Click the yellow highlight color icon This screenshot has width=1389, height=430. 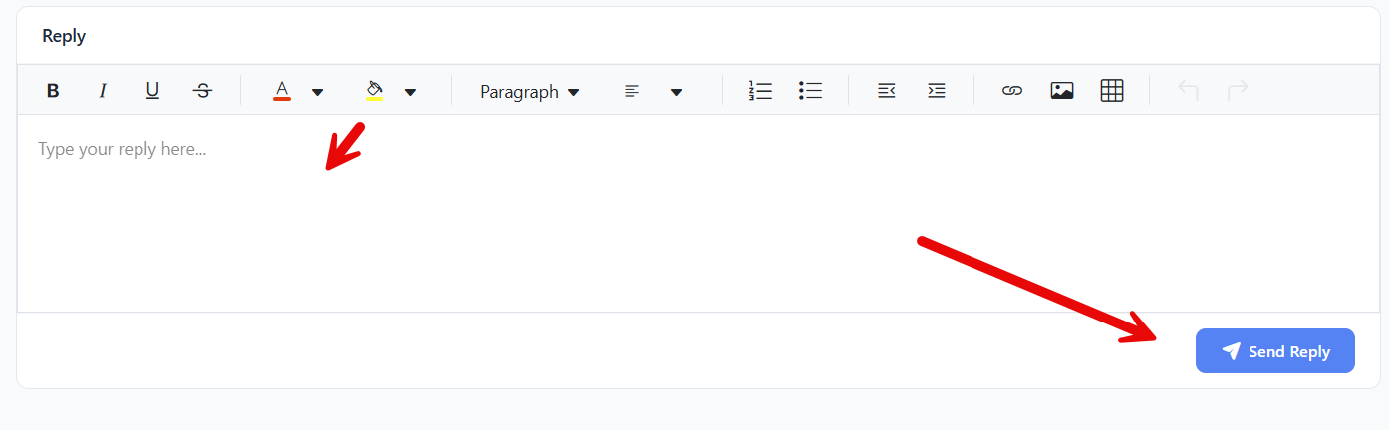click(375, 91)
